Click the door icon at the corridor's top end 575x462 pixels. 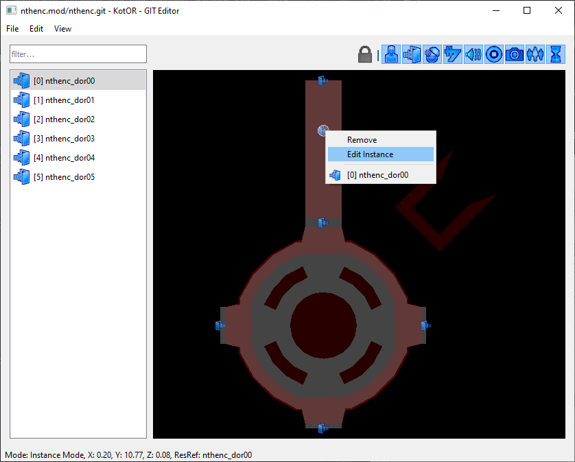[323, 80]
